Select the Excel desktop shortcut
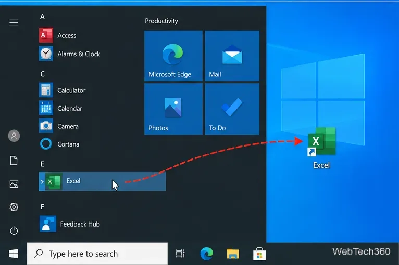 (321, 148)
